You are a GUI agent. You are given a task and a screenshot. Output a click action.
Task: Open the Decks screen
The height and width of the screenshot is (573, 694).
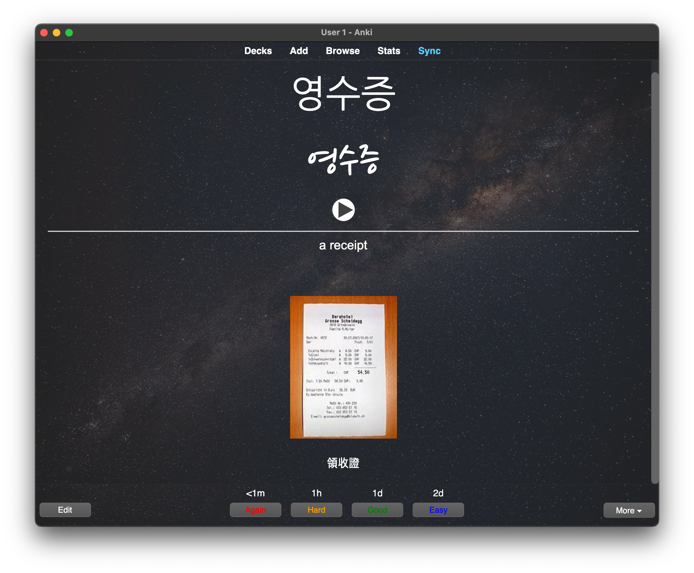pos(258,51)
